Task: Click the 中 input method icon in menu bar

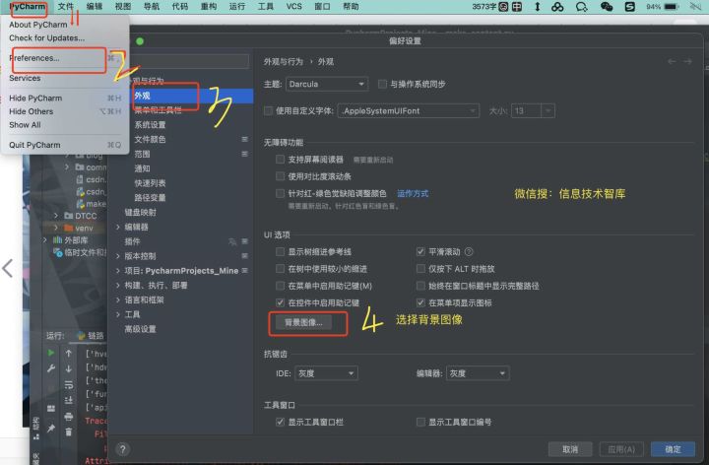Action: click(x=516, y=6)
